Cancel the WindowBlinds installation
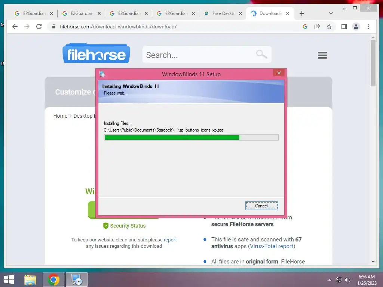Viewport: 383px width, 287px height. point(261,206)
